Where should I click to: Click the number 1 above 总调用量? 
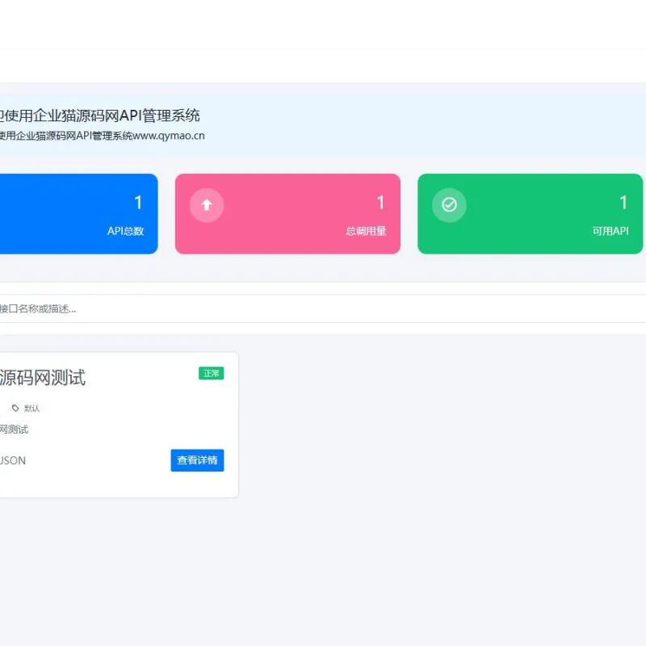tap(380, 203)
